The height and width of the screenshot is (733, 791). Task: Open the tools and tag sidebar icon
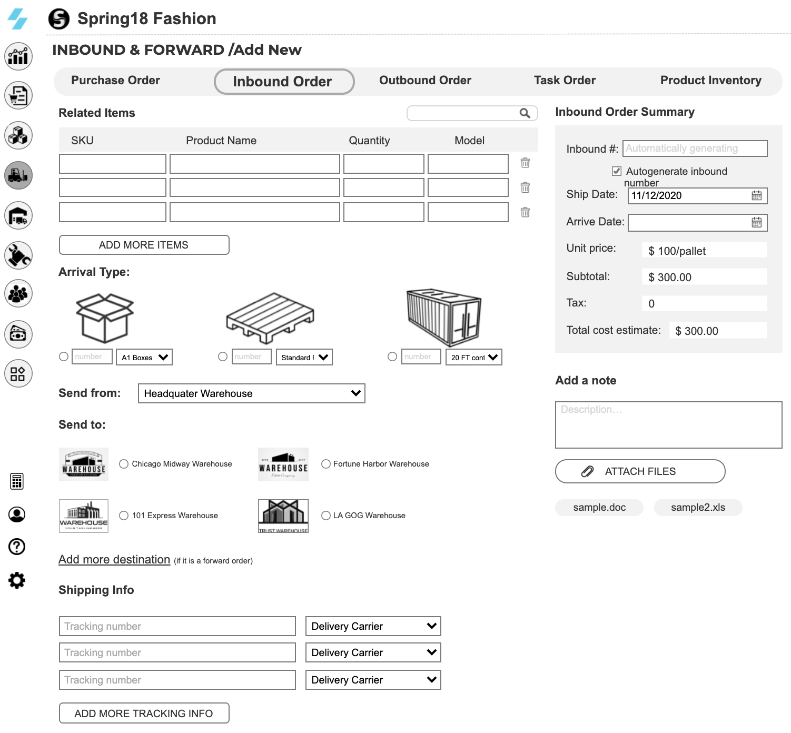tap(18, 255)
